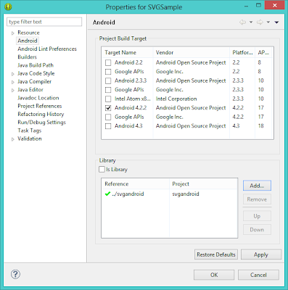Click the back navigation arrow icon
The height and width of the screenshot is (290, 288).
click(243, 22)
